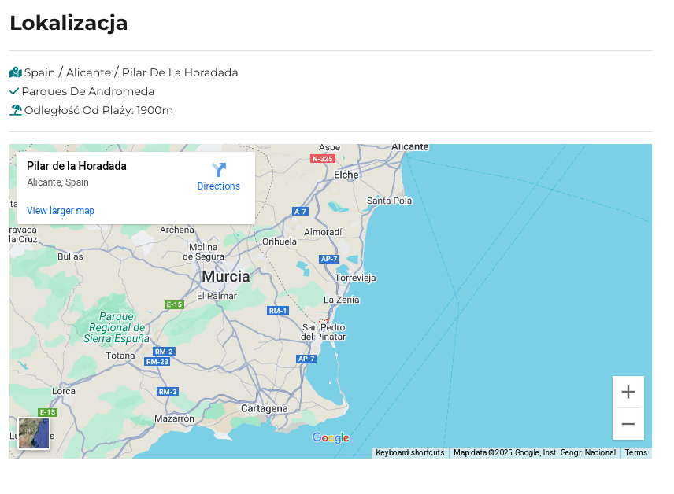The image size is (674, 494).
Task: Click the Torrevieja label on the map
Action: click(355, 278)
